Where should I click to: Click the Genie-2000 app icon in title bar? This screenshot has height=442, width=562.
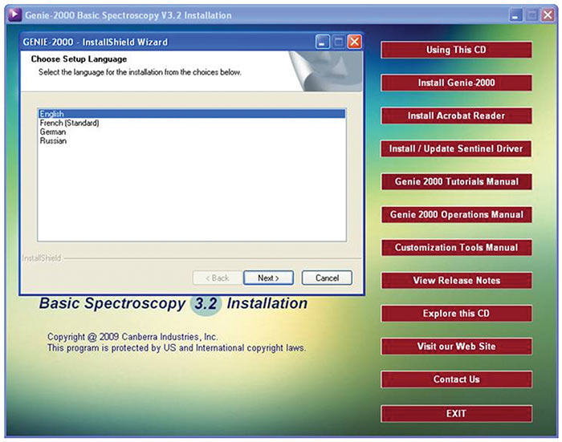point(14,15)
